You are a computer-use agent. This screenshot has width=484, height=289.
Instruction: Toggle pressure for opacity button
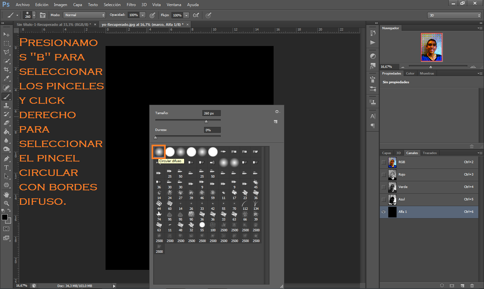(x=153, y=15)
